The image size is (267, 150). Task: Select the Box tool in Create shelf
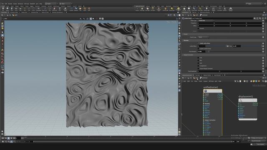click(x=3, y=9)
